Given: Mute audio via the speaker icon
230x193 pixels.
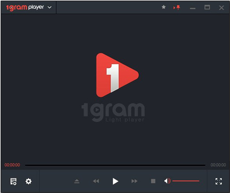Looking at the screenshot, I should click(167, 181).
